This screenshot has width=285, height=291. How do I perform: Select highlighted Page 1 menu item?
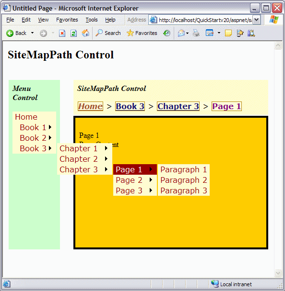(135, 169)
